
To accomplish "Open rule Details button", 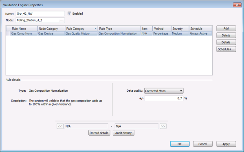I will click(x=226, y=42).
